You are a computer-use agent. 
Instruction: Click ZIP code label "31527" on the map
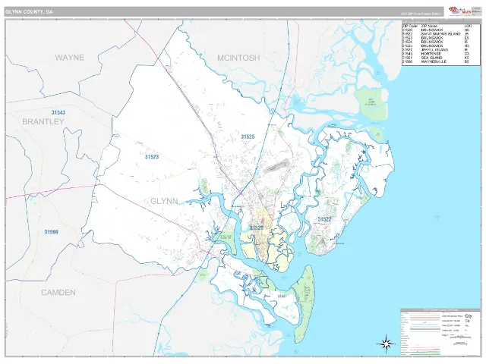282,297
